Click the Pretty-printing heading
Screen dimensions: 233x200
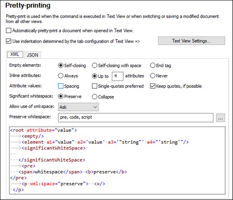coord(28,6)
